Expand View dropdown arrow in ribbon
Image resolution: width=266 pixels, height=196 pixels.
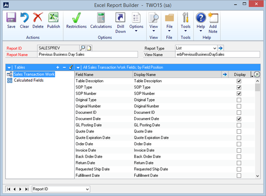153,31
